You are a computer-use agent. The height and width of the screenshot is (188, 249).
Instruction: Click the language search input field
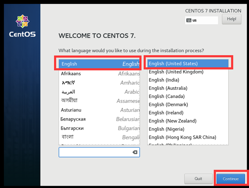(x=99, y=152)
